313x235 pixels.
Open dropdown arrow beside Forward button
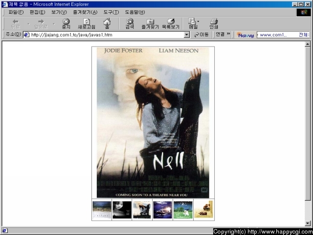[x=54, y=24]
